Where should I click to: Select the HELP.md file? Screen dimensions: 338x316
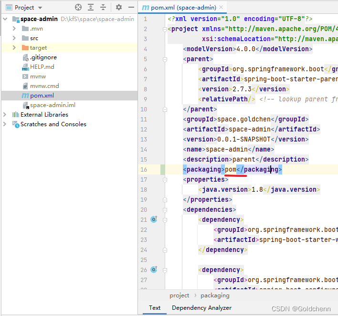coord(42,67)
